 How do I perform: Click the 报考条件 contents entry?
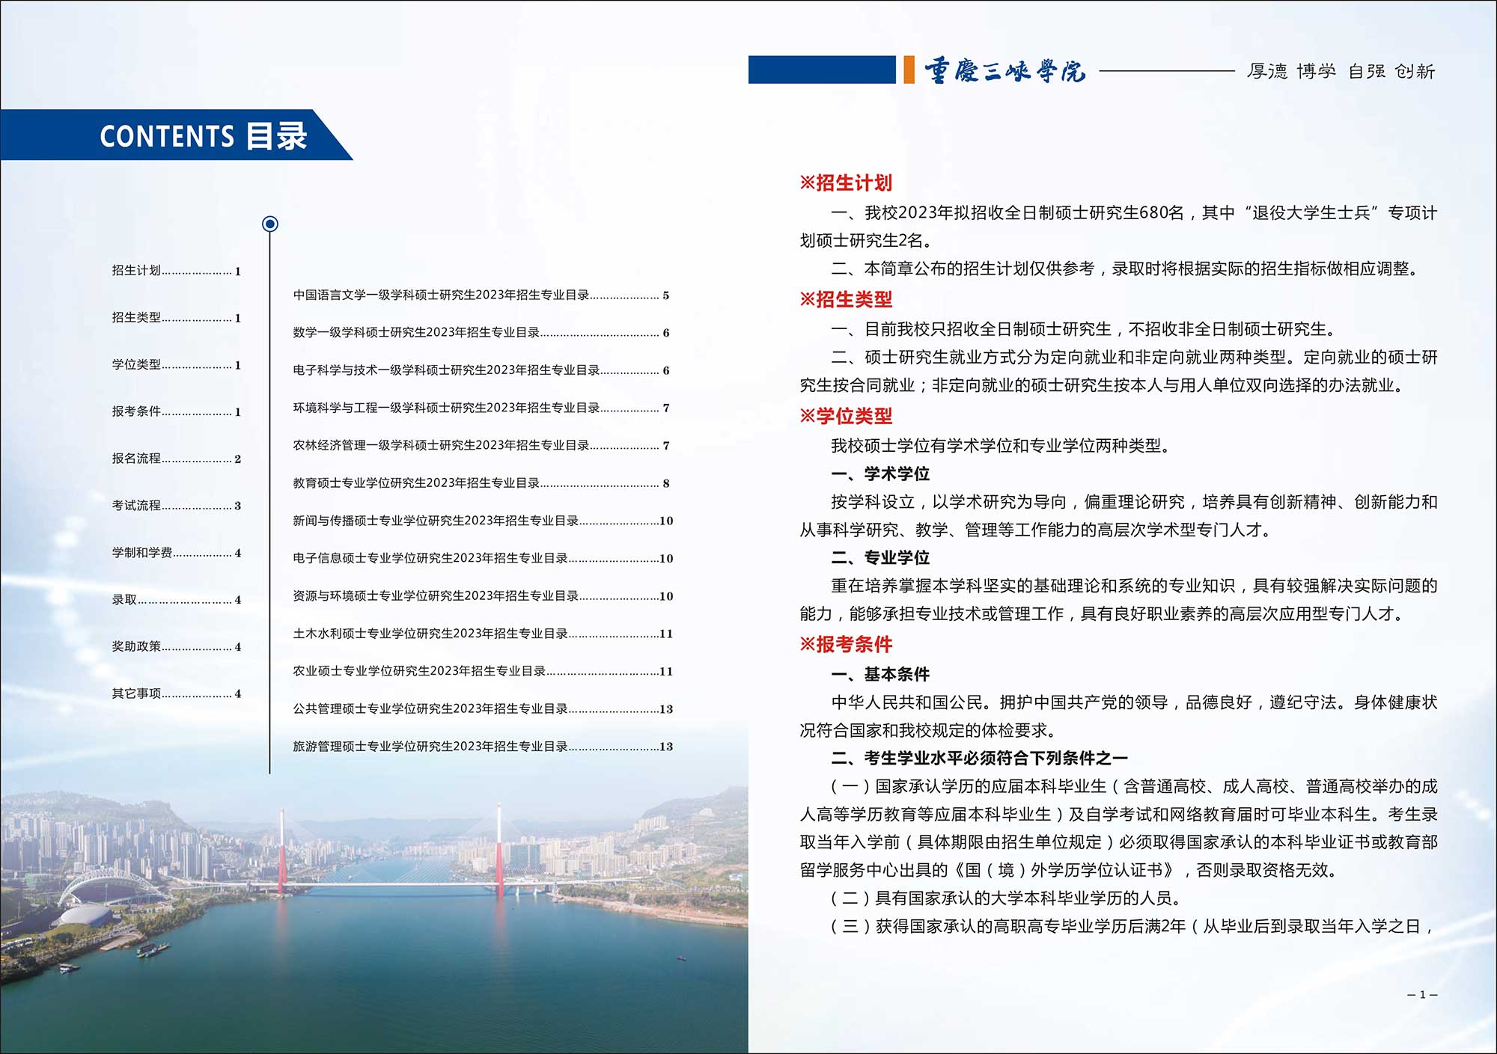177,411
